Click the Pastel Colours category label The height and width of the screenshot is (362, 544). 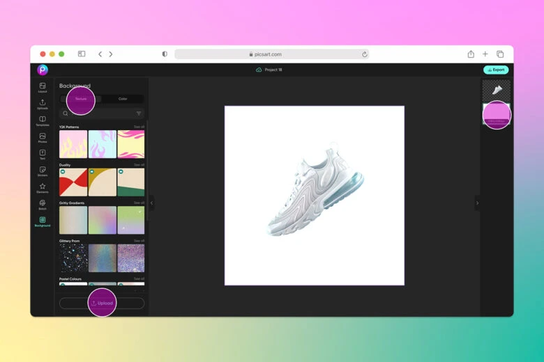click(x=70, y=279)
